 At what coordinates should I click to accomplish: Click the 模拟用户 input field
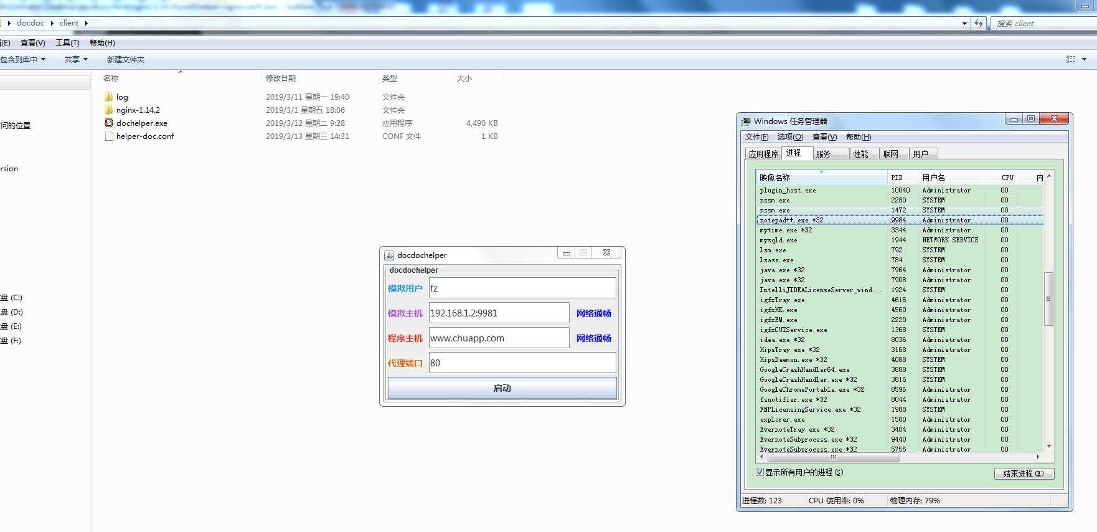tap(522, 288)
